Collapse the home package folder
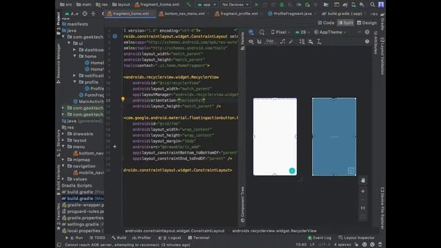This screenshot has height=248, width=441. click(74, 56)
